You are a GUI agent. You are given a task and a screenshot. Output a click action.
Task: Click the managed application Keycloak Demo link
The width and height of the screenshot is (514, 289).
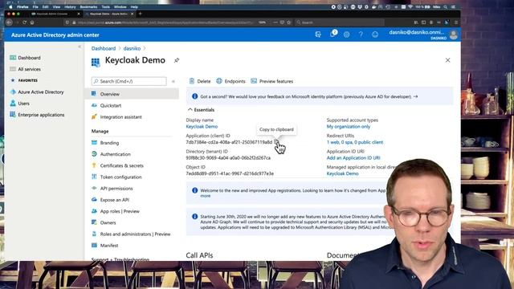pyautogui.click(x=343, y=173)
